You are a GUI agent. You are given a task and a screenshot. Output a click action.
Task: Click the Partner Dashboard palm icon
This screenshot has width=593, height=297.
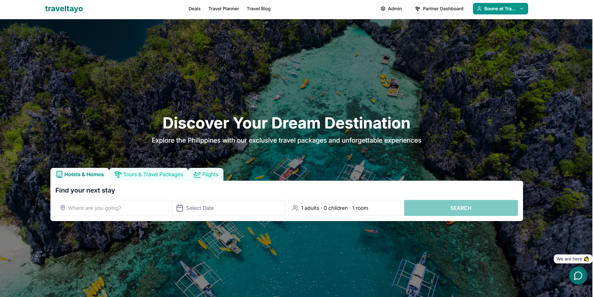click(x=418, y=9)
